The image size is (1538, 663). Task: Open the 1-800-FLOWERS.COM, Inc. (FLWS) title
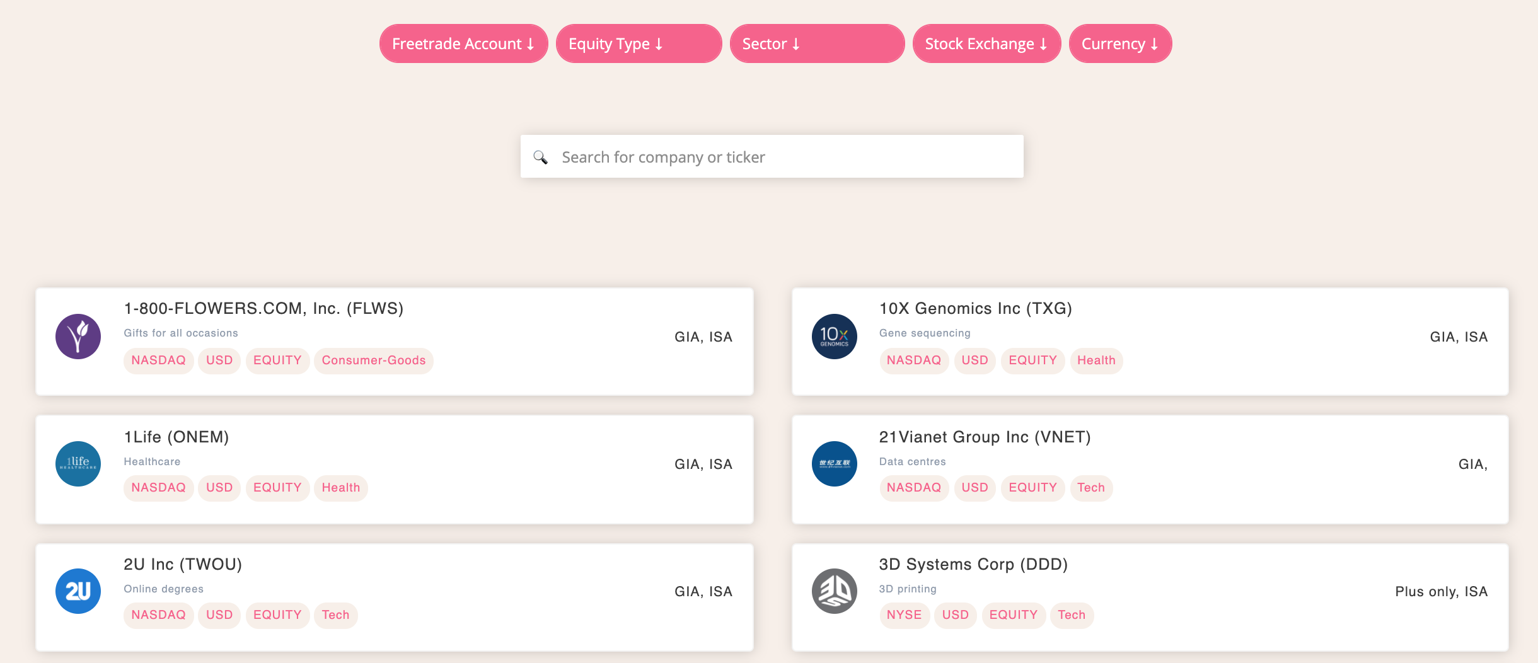(x=263, y=308)
